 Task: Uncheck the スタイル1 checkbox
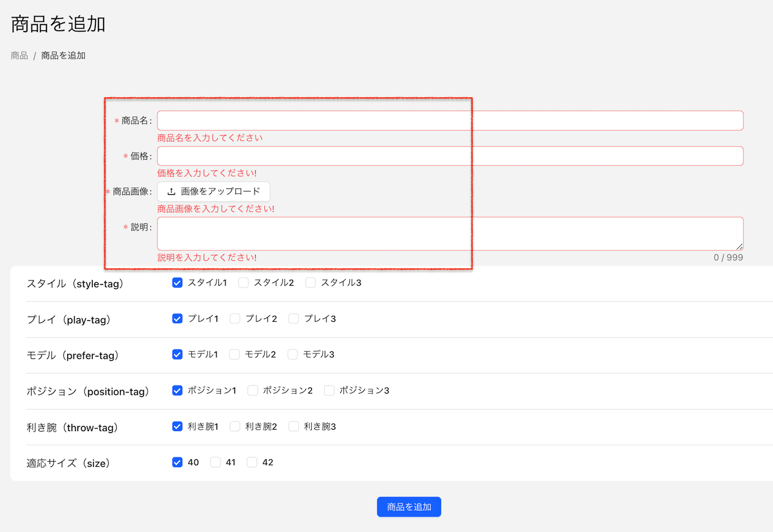178,282
